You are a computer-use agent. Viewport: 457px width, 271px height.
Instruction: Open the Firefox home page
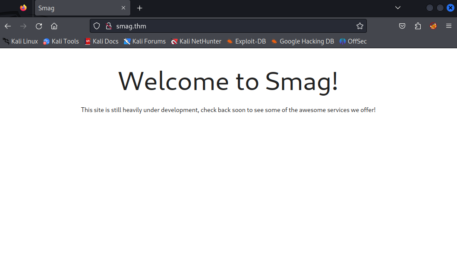(54, 26)
